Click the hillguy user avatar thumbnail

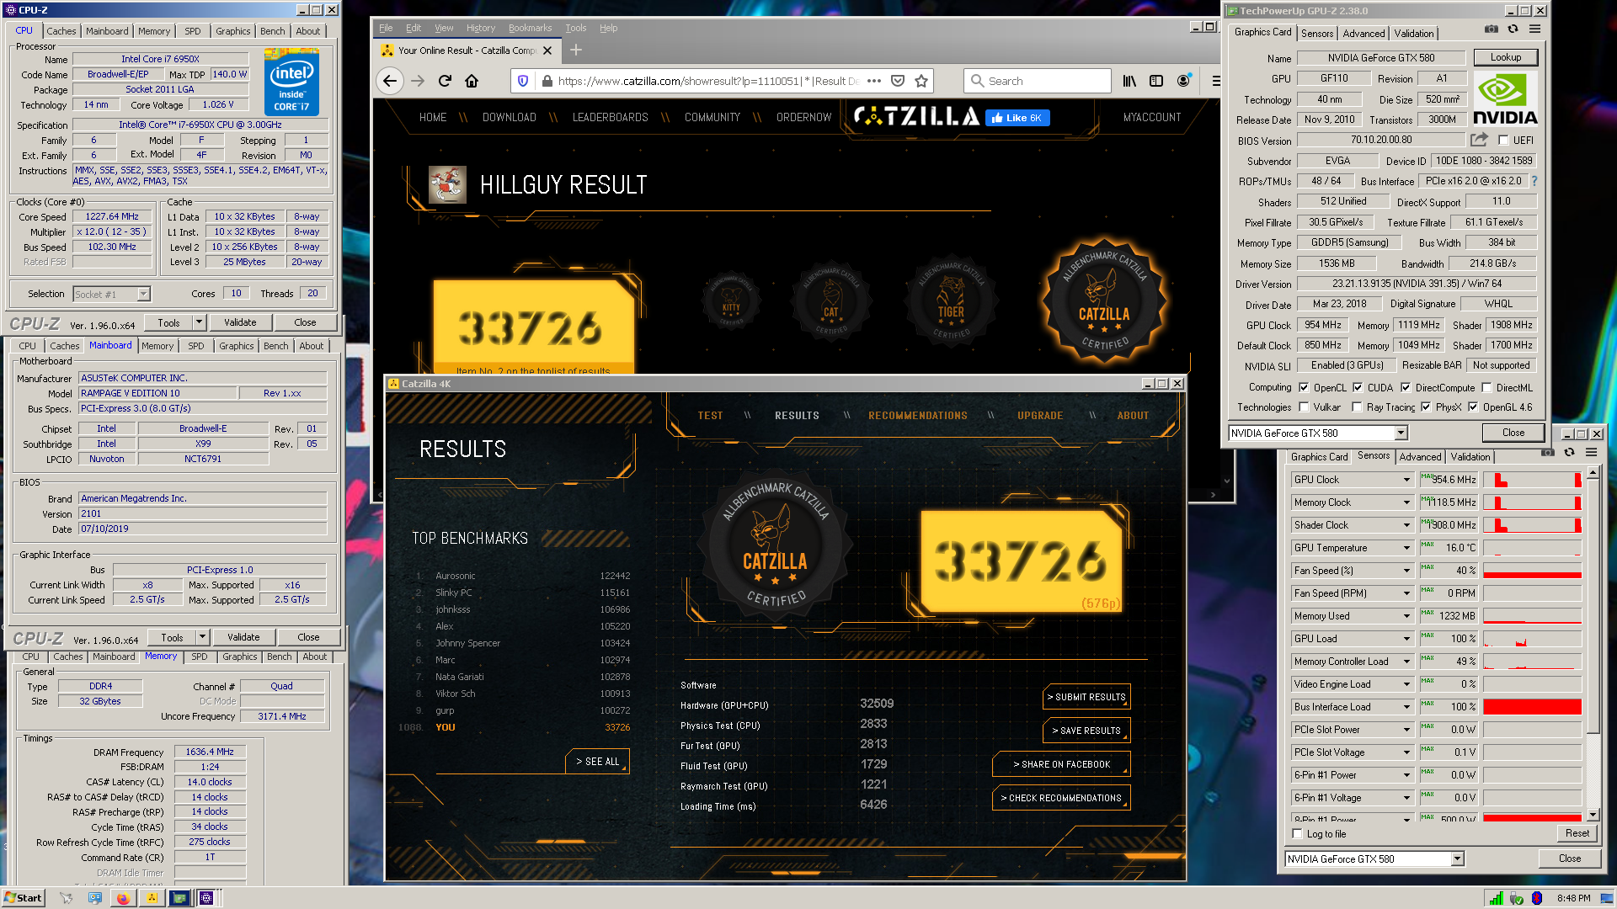[x=447, y=184]
